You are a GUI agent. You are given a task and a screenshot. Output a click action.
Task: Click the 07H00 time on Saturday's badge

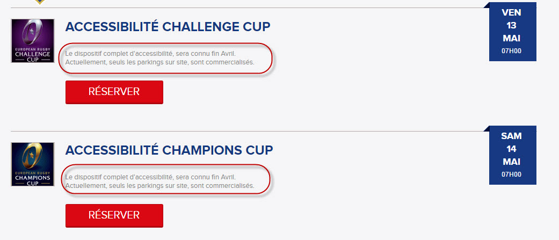tap(512, 174)
